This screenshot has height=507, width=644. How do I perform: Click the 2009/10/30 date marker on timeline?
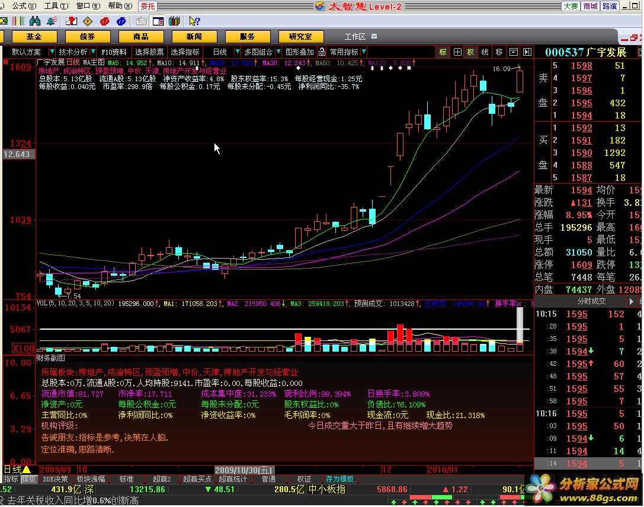tap(243, 470)
